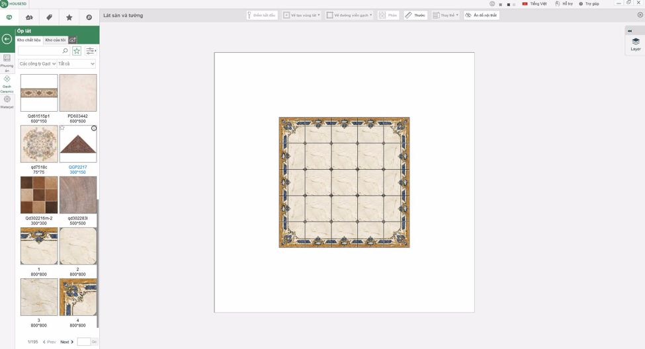Image resolution: width=645 pixels, height=349 pixels.
Task: Select PD603442 600*600 tile thumbnail
Action: tap(78, 93)
